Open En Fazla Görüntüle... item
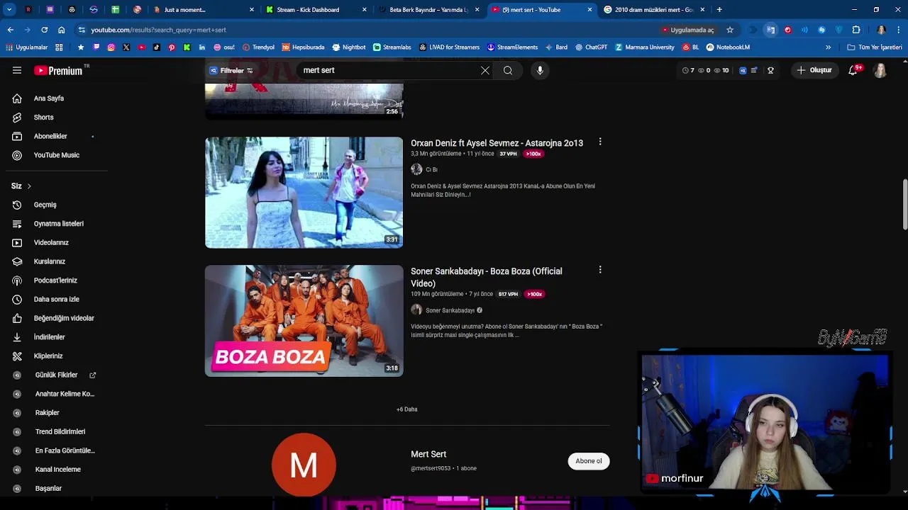 click(x=65, y=450)
